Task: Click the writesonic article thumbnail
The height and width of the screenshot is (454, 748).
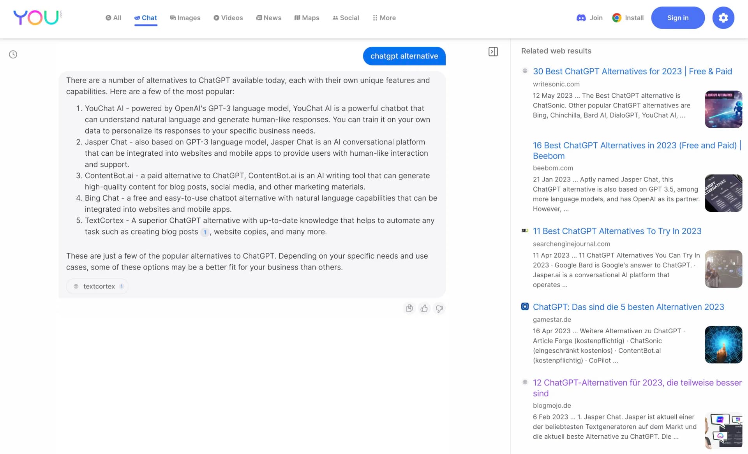Action: (723, 109)
